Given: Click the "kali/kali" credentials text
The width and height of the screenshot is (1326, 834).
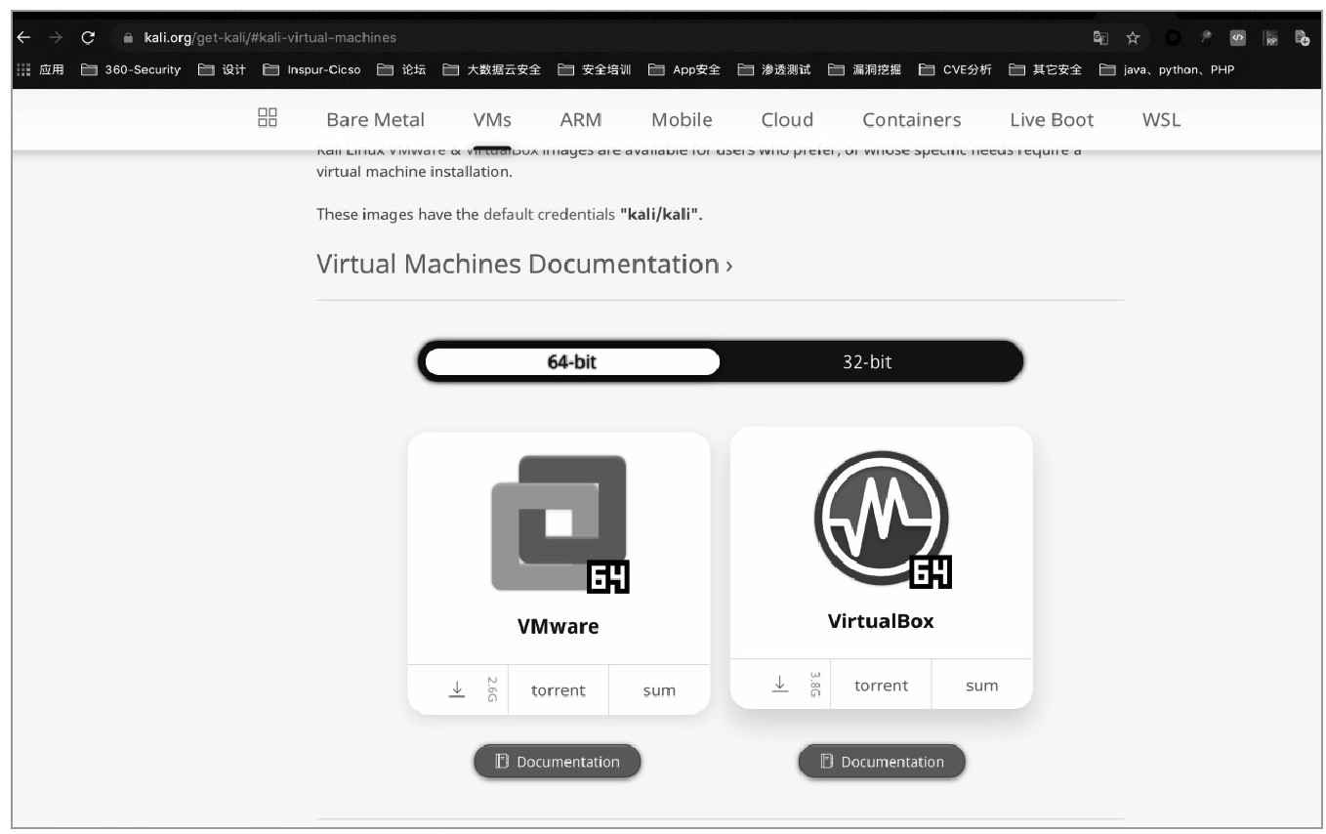Looking at the screenshot, I should click(661, 214).
